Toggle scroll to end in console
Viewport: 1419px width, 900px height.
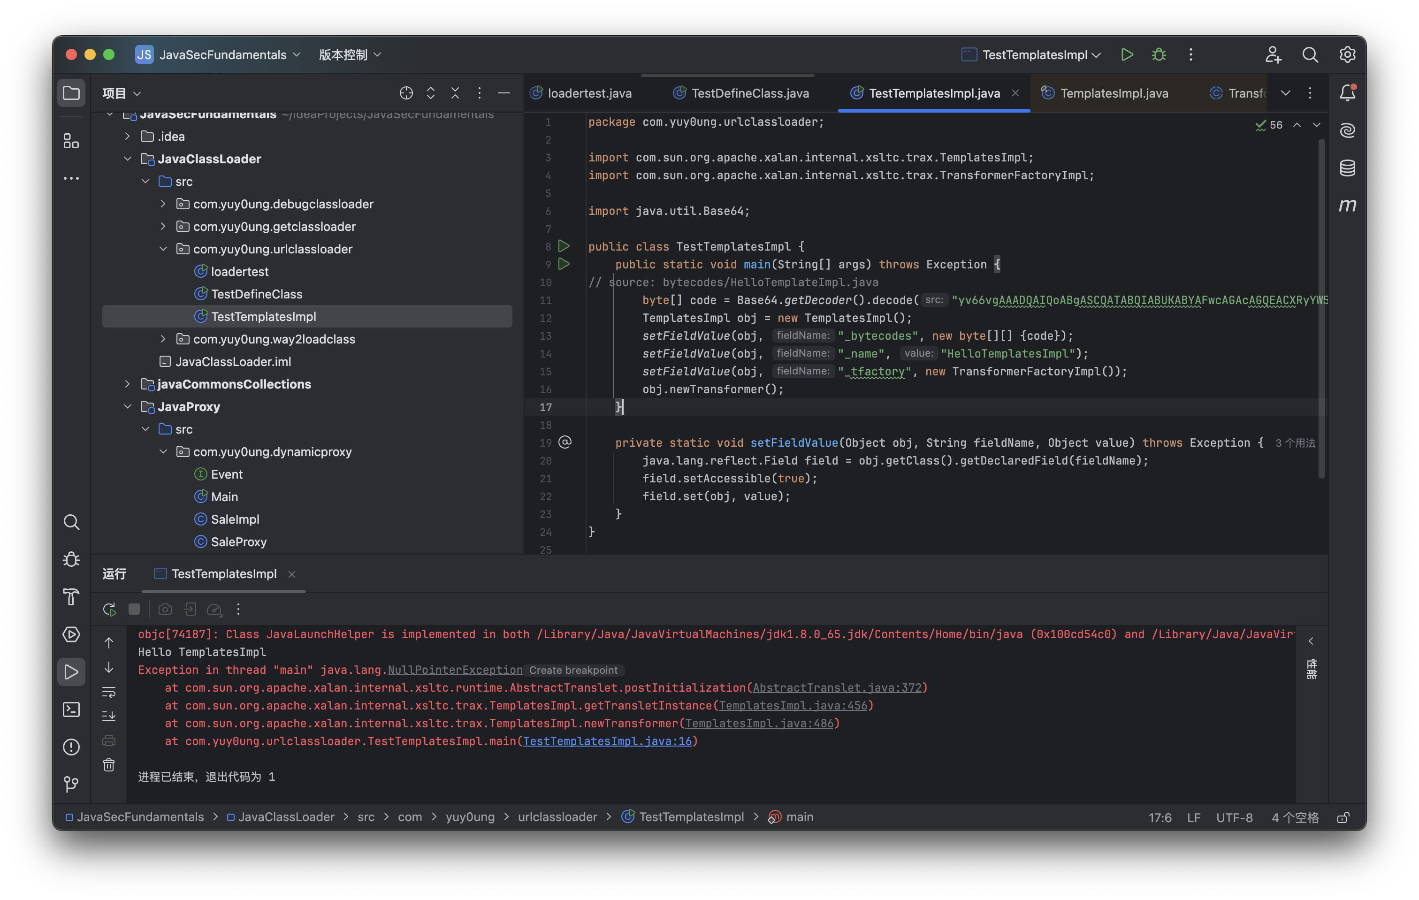pyautogui.click(x=109, y=716)
